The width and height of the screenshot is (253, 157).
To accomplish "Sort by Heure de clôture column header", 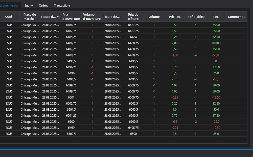I will (112, 17).
